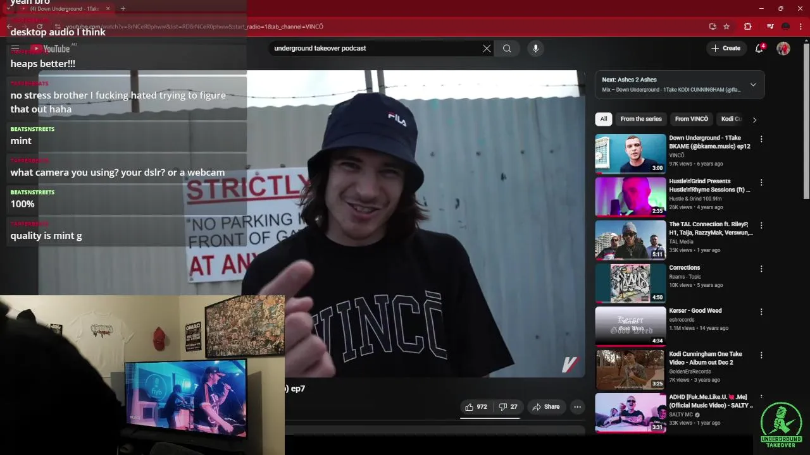Open The TAL Connection thumbnail
Viewport: 810px width, 455px height.
pyautogui.click(x=630, y=240)
